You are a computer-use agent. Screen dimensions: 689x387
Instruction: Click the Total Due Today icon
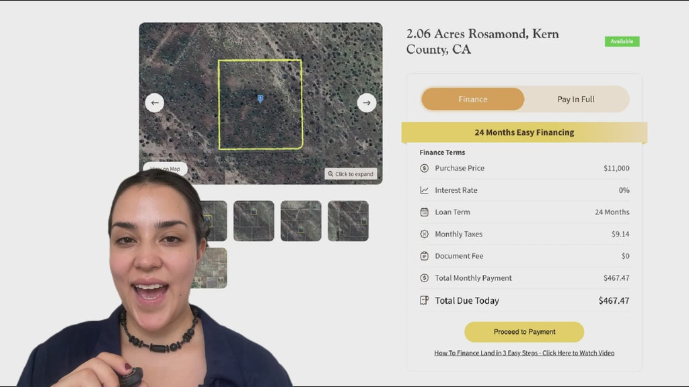pos(424,301)
